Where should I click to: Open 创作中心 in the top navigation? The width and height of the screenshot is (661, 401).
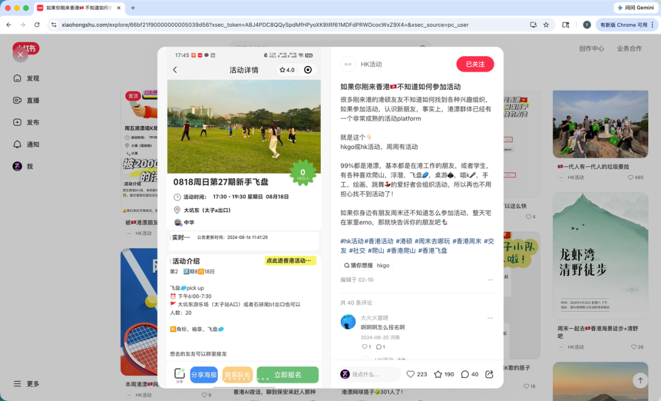click(x=591, y=48)
